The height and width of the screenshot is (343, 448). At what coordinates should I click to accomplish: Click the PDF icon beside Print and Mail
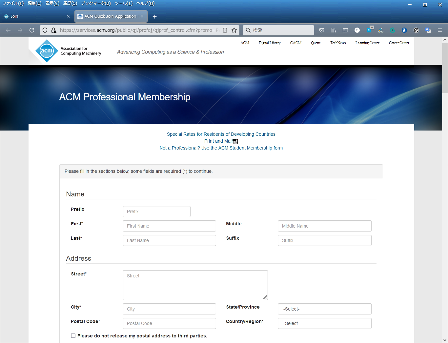pos(235,141)
